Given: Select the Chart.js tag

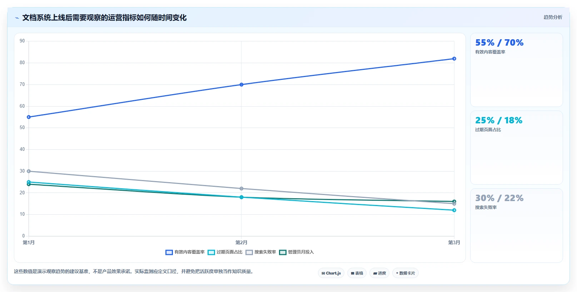Looking at the screenshot, I should pyautogui.click(x=331, y=273).
